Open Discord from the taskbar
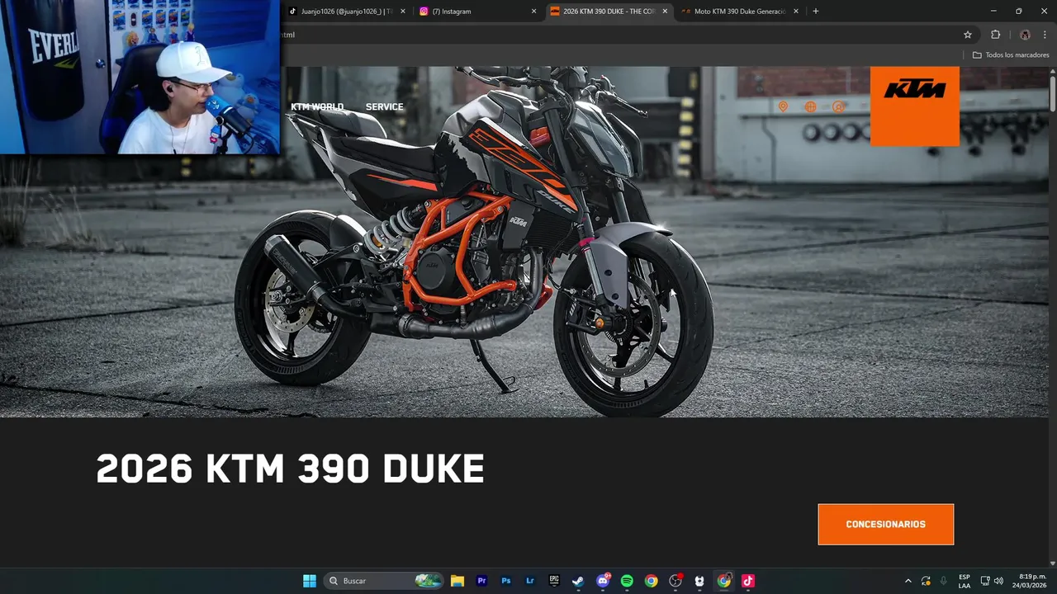 603,581
